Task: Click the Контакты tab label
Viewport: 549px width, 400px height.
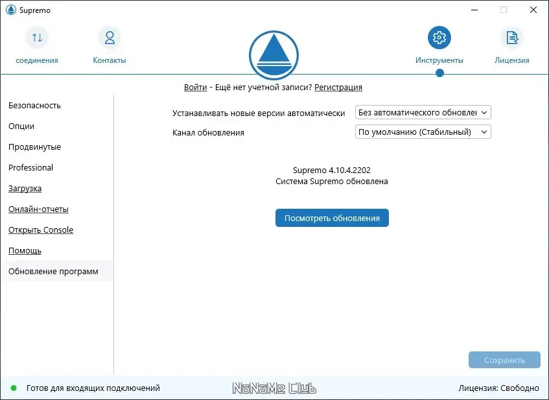Action: 110,60
